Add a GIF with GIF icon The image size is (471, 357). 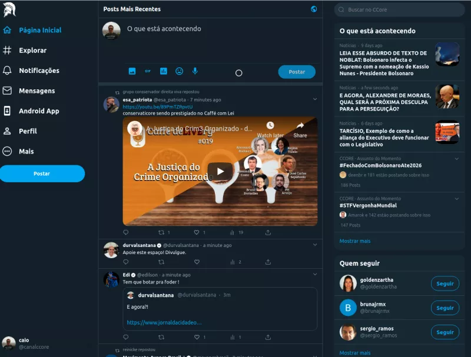tap(148, 71)
